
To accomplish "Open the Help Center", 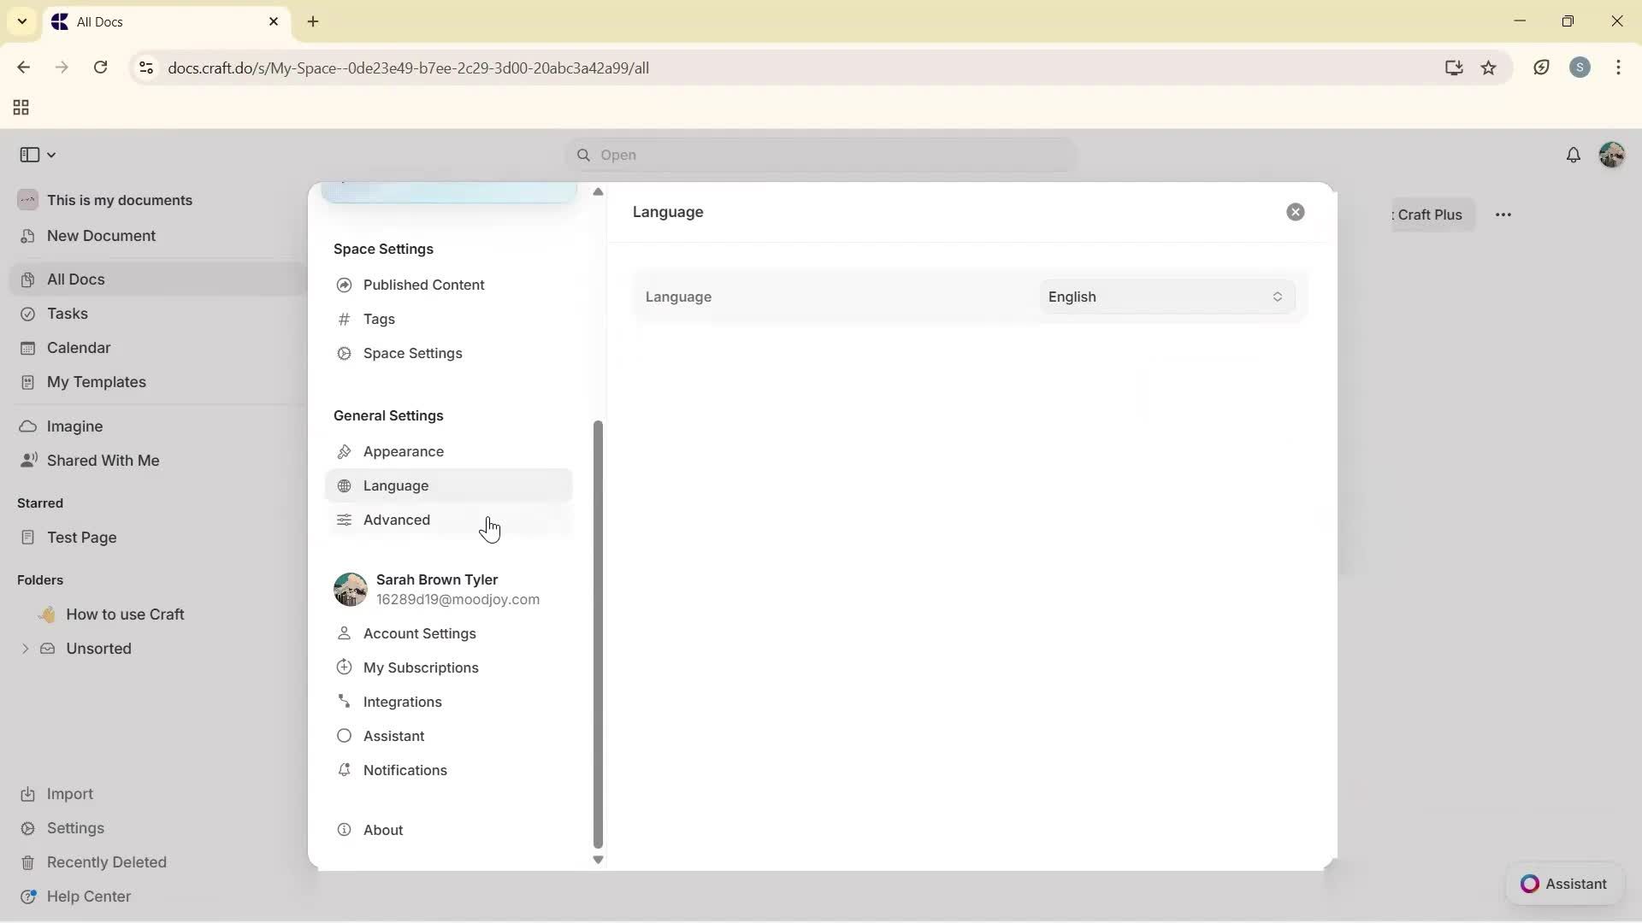I will click(88, 896).
